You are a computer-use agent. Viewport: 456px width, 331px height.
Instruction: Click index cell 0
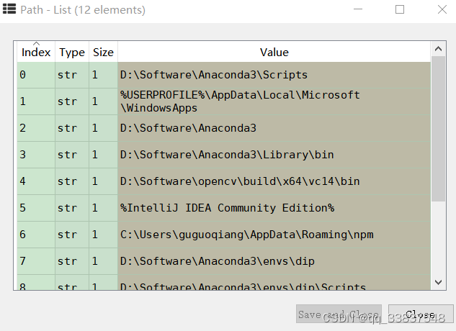[x=36, y=75]
